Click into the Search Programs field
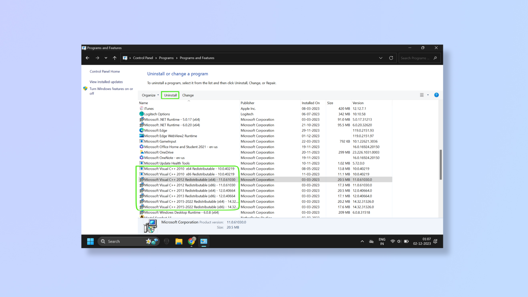The width and height of the screenshot is (528, 297). pyautogui.click(x=415, y=58)
